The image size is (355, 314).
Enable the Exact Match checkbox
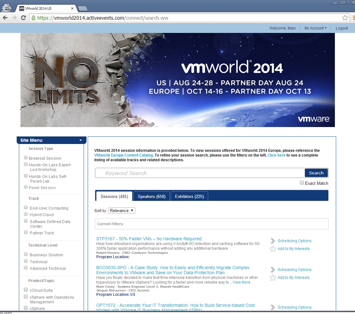click(x=302, y=183)
